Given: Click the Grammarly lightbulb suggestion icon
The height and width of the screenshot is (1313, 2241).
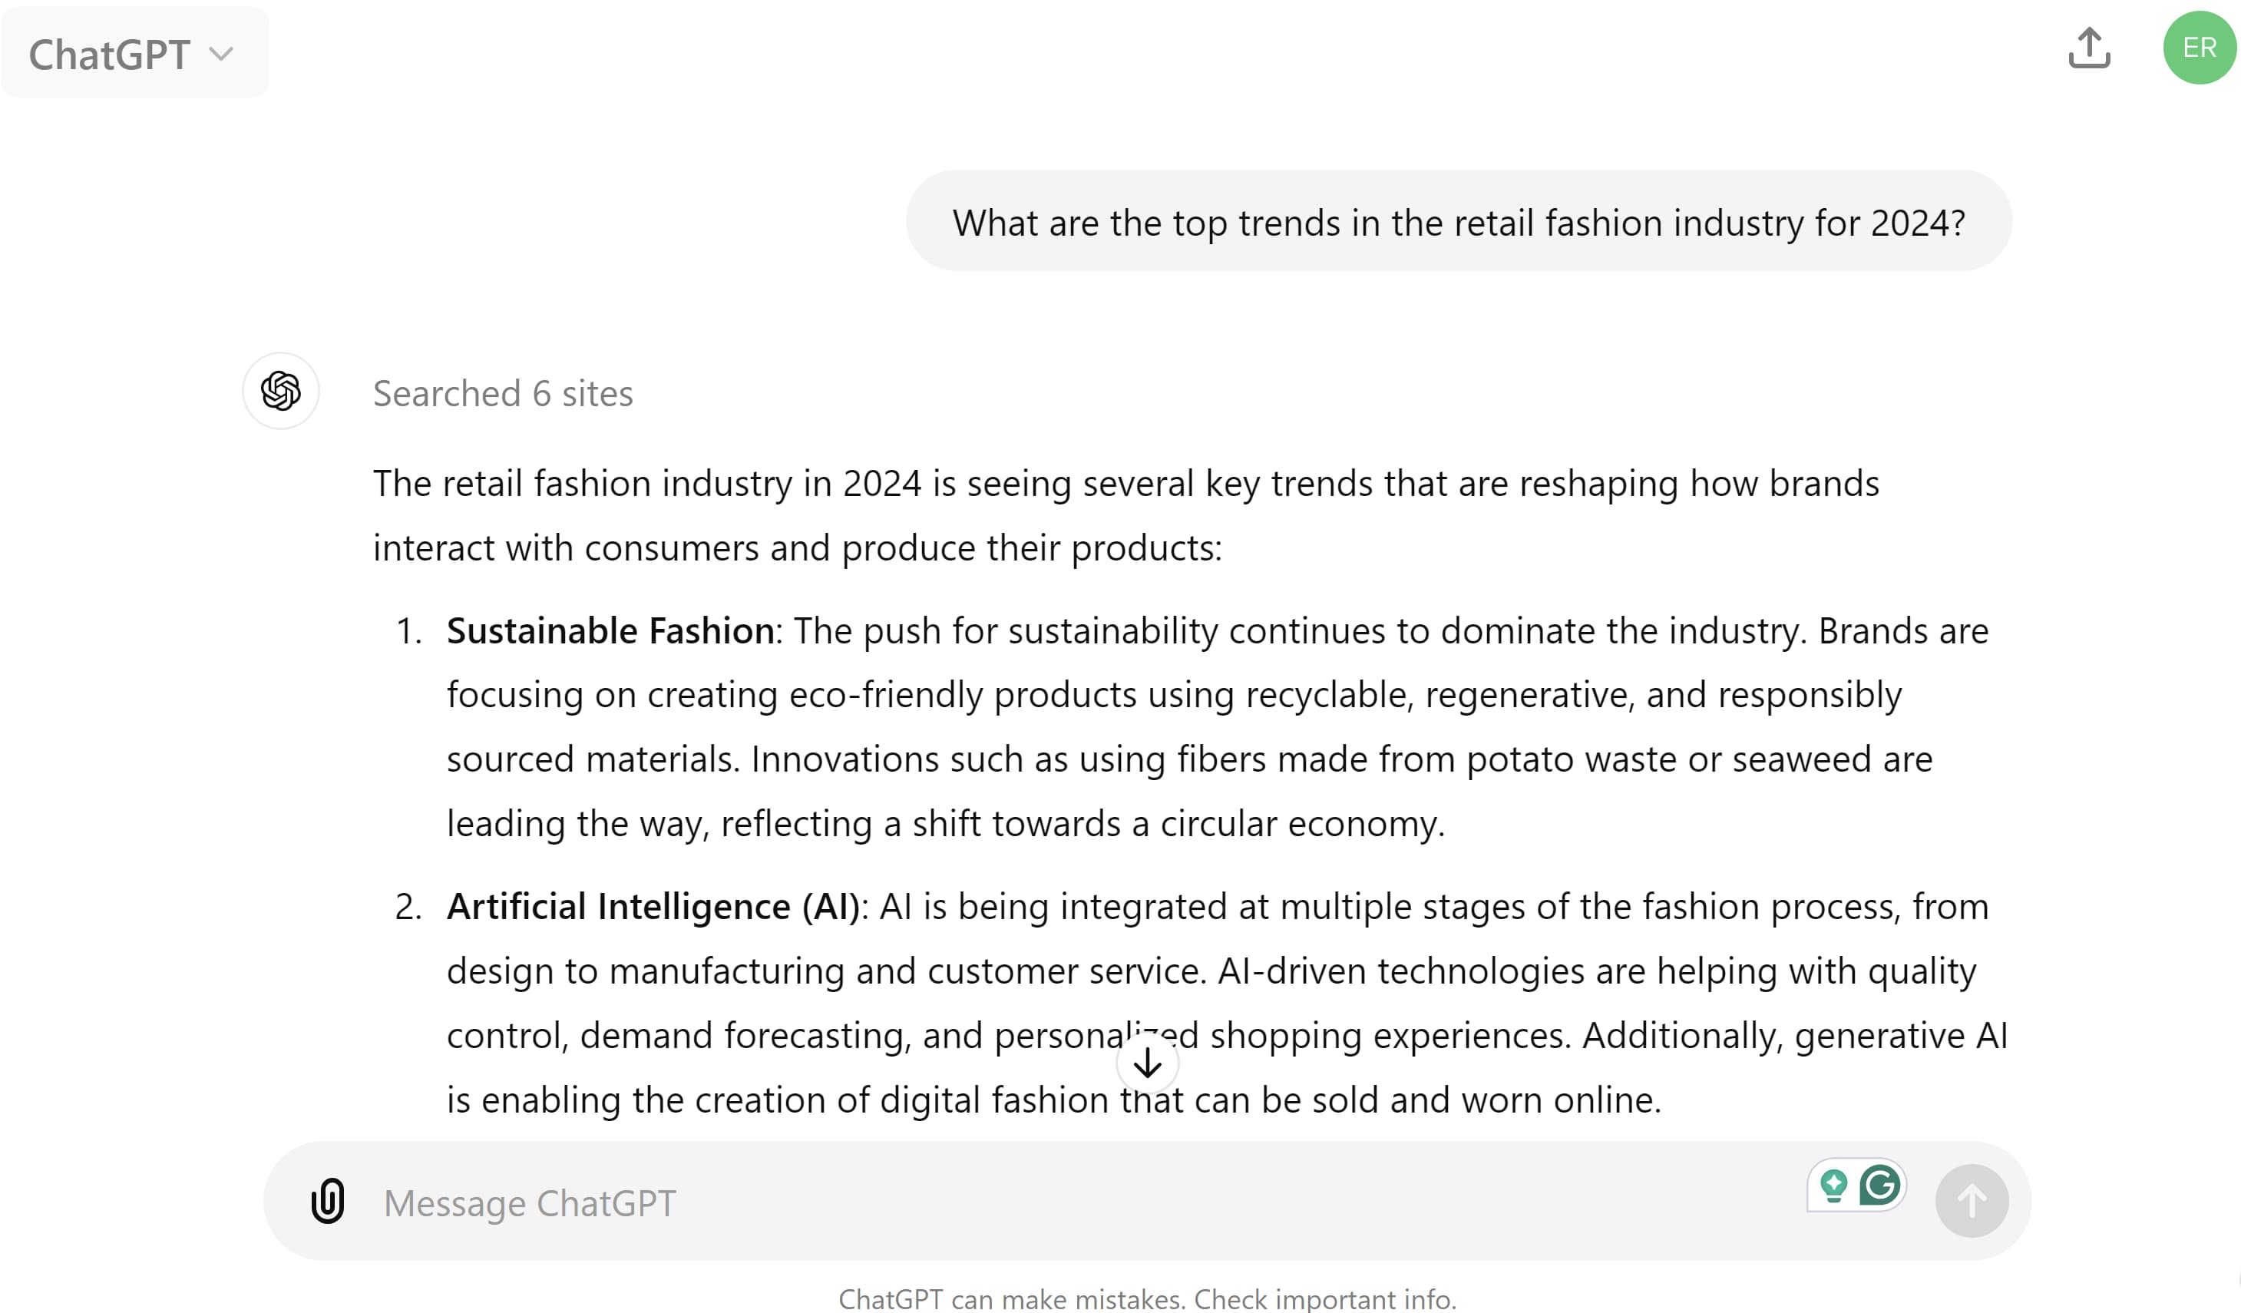Looking at the screenshot, I should coord(1833,1186).
